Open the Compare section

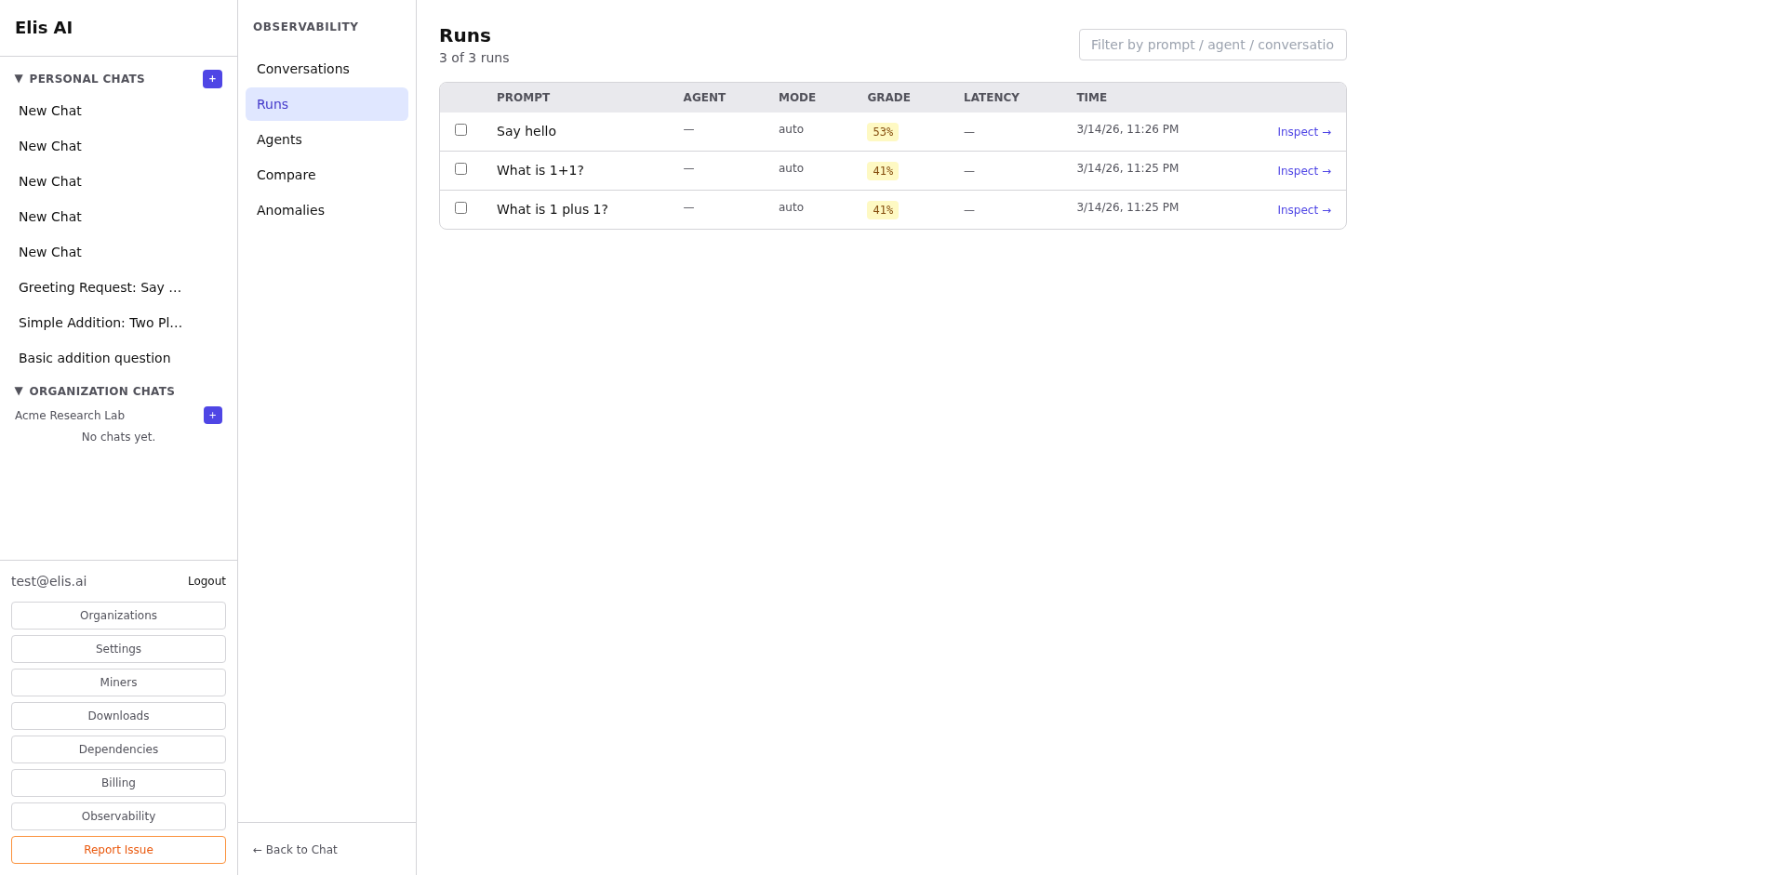click(x=286, y=175)
